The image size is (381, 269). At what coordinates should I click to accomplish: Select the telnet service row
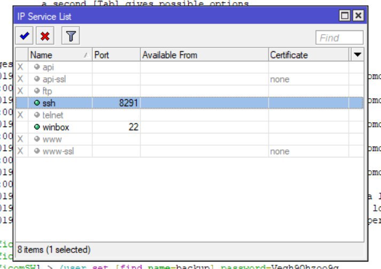[190, 115]
